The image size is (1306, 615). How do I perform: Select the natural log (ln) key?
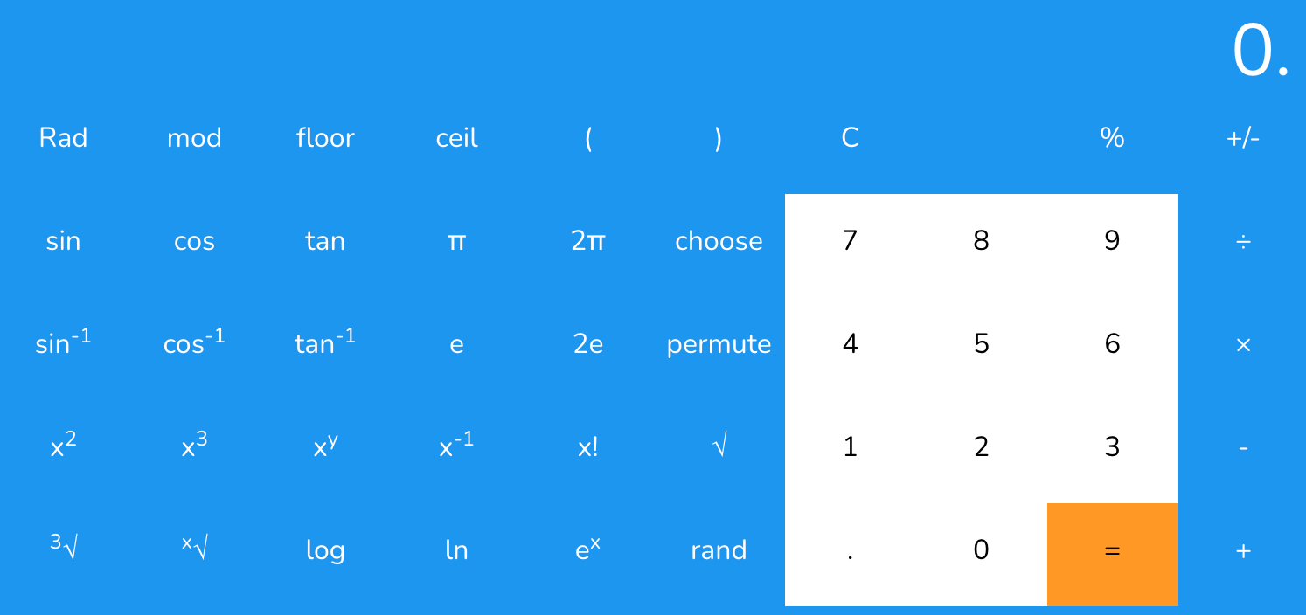[455, 550]
